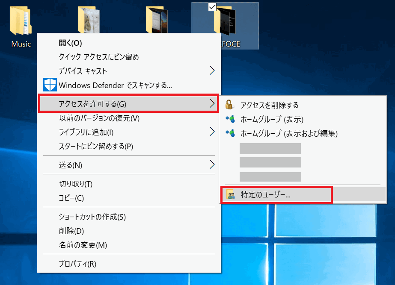This screenshot has height=285, width=395.
Task: Choose 切り取り(T) from menu
Action: click(129, 184)
